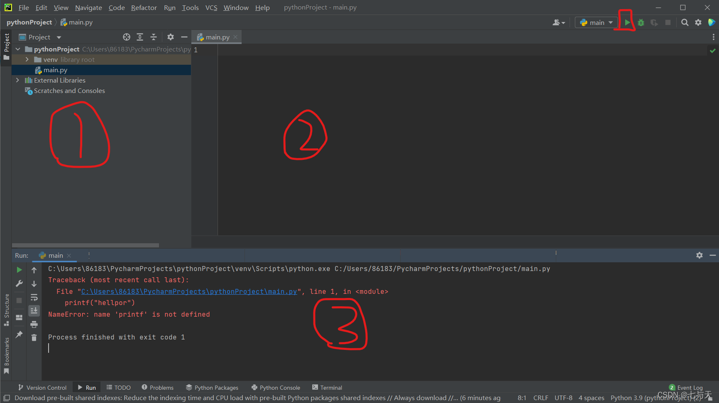Collapse the pythonProject root folder
This screenshot has width=719, height=403.
pos(18,49)
